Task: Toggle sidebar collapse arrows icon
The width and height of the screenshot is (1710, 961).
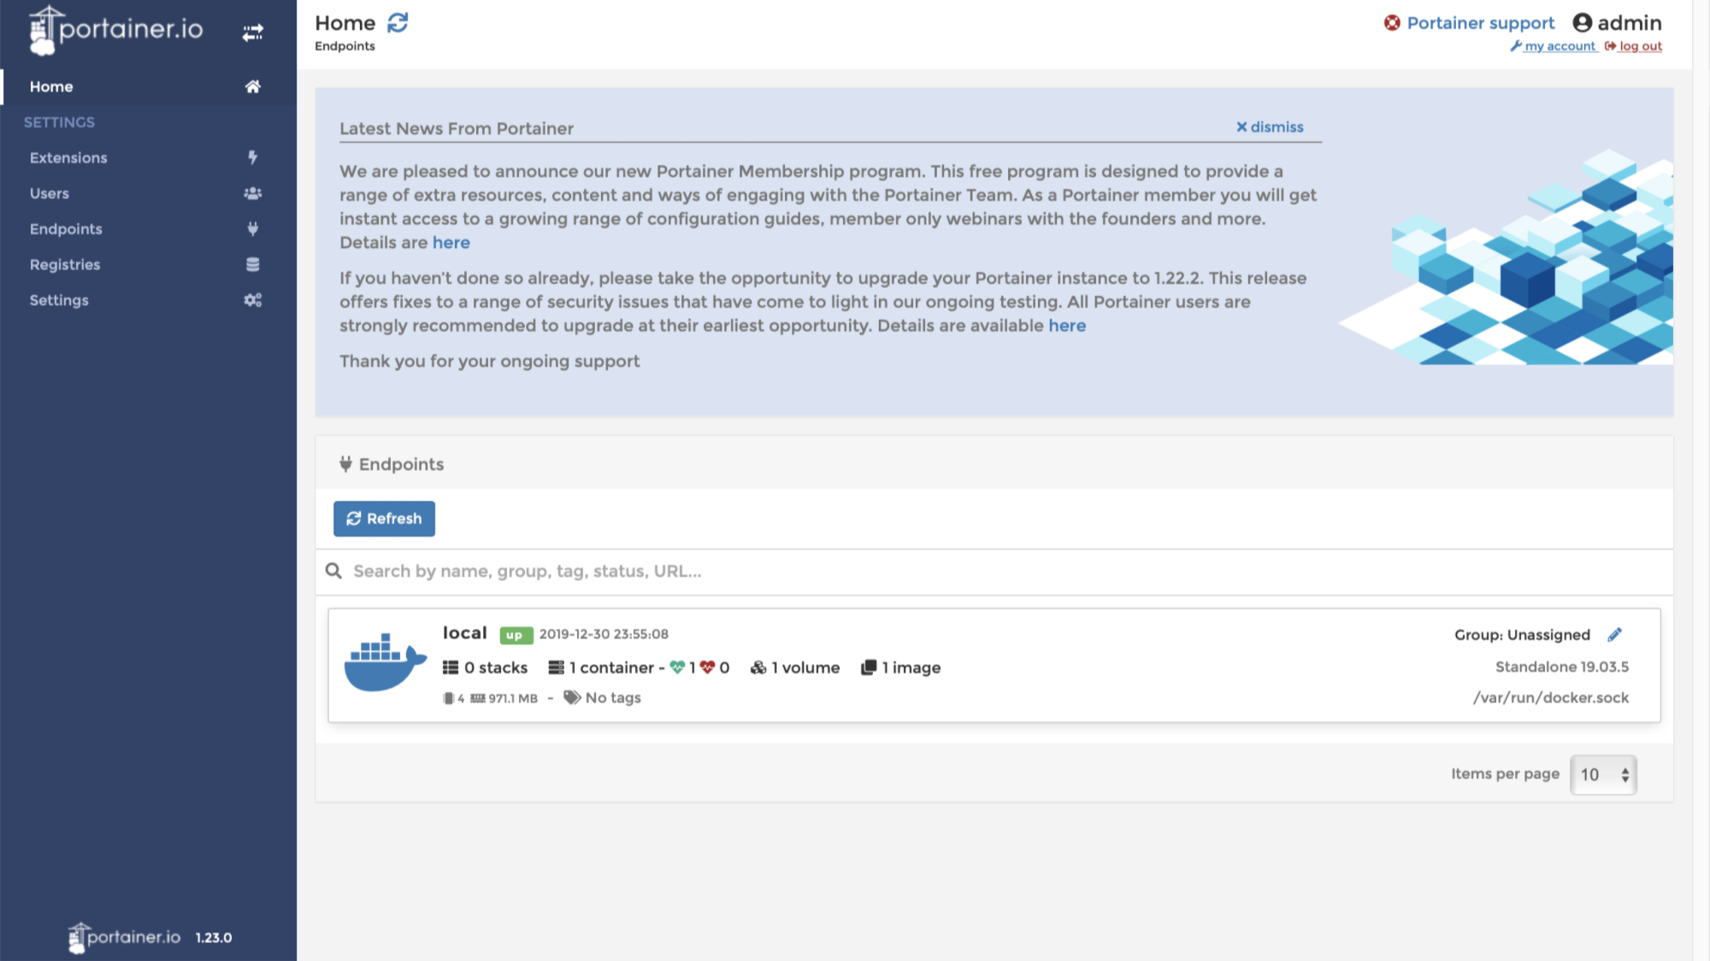Action: pos(252,32)
